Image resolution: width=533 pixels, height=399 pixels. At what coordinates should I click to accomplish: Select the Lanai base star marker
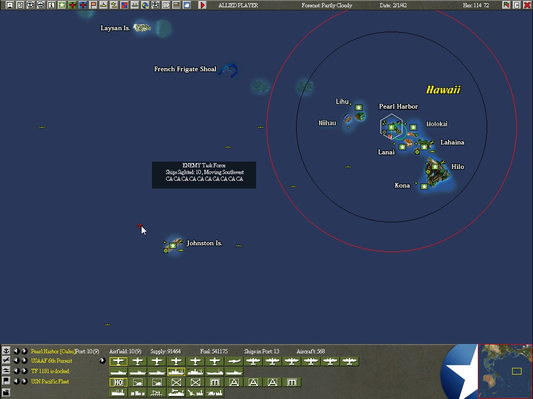(x=402, y=147)
